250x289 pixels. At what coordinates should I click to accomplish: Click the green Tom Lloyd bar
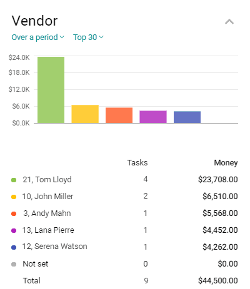pos(51,90)
